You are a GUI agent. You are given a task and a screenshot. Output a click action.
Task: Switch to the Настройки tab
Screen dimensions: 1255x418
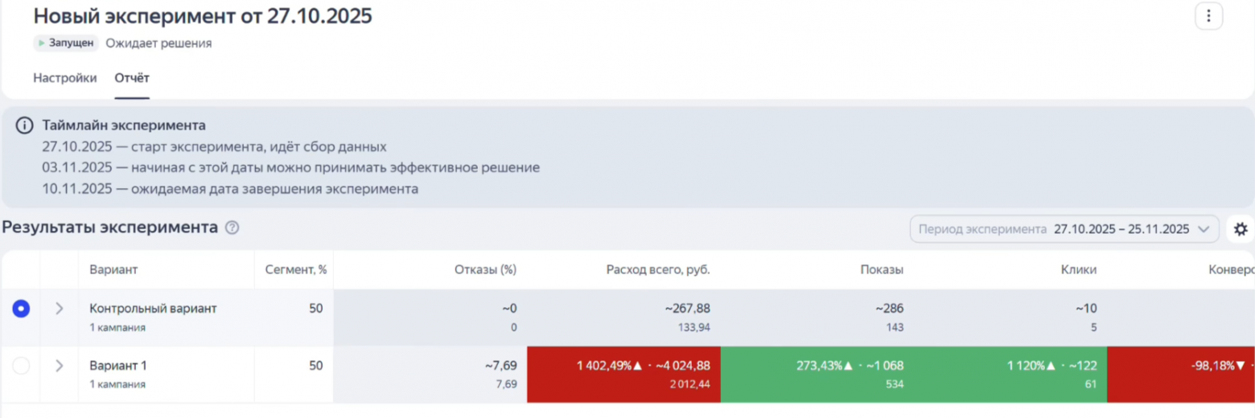coord(65,78)
